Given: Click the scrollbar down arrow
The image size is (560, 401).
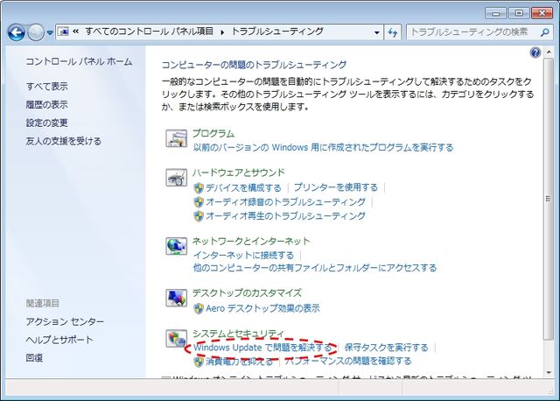Looking at the screenshot, I should pos(549,373).
